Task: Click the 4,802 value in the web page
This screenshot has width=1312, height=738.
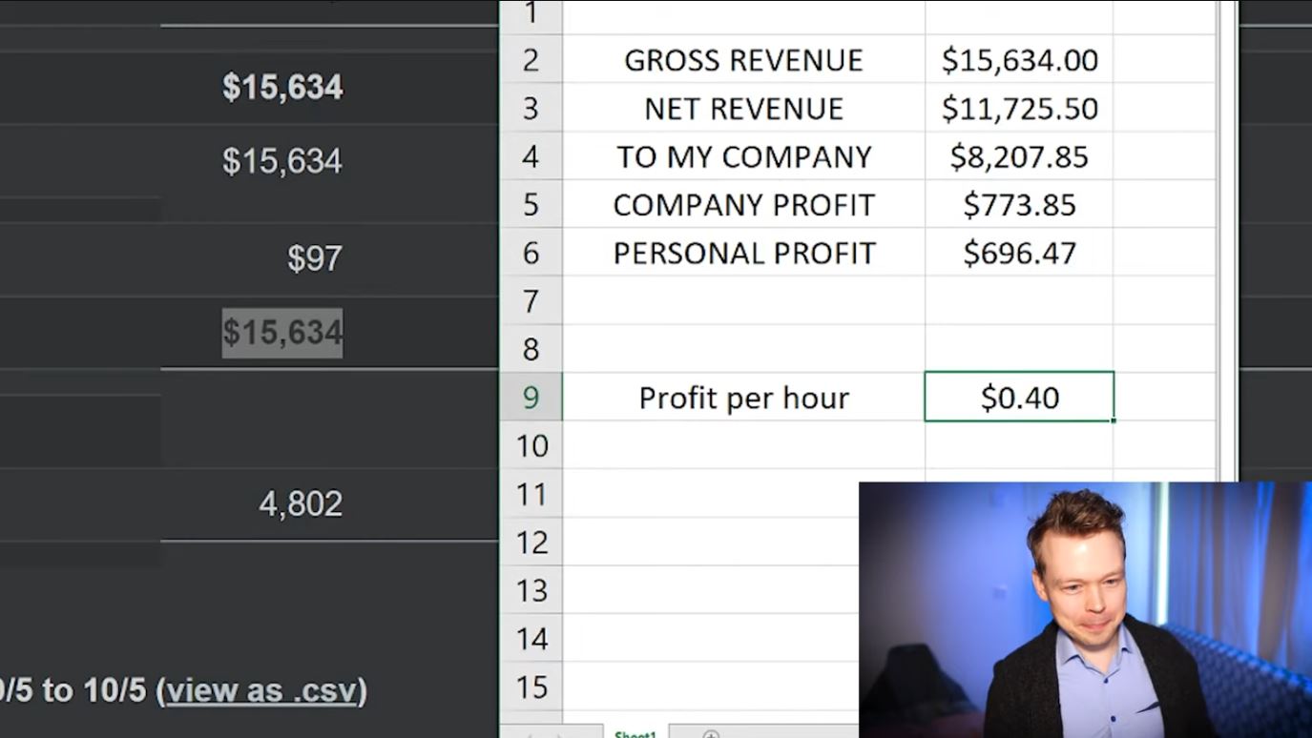Action: click(x=301, y=503)
